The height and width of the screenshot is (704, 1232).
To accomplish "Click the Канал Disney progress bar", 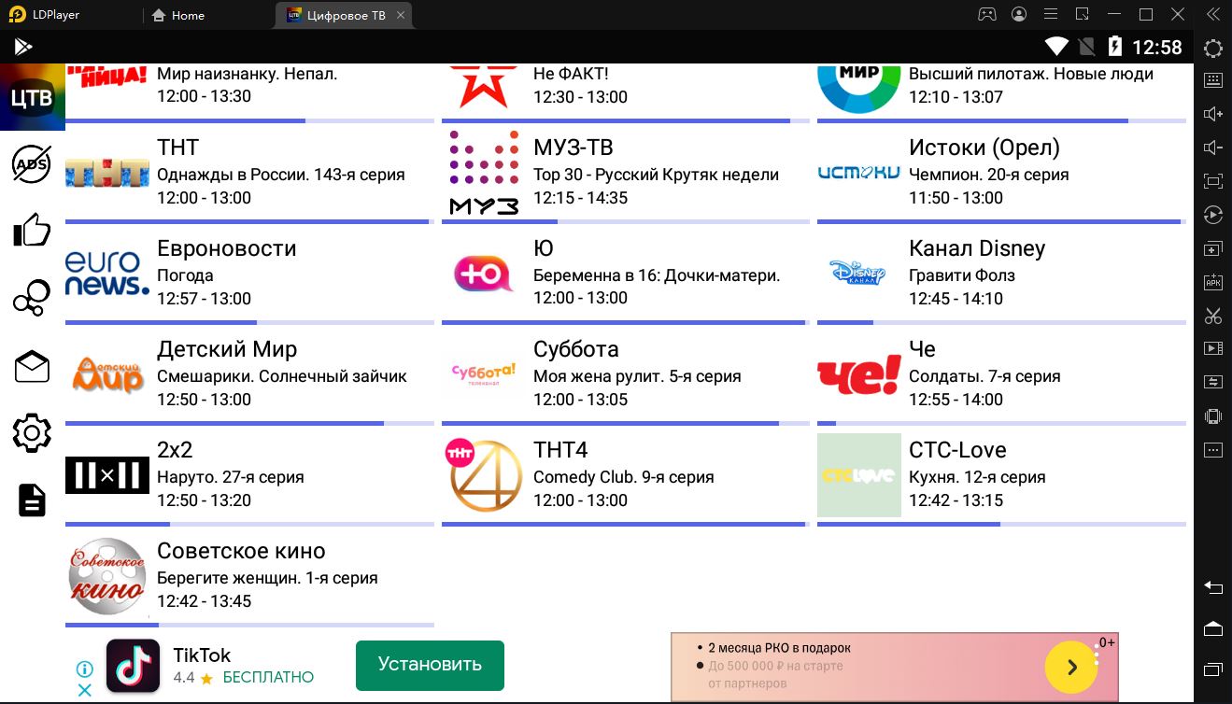I will coord(1001,322).
